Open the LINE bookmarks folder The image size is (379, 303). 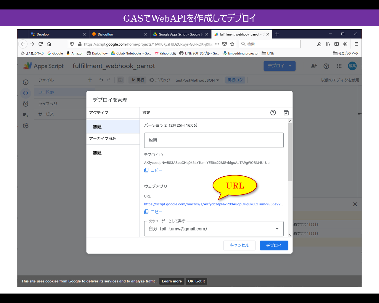pos(268,53)
